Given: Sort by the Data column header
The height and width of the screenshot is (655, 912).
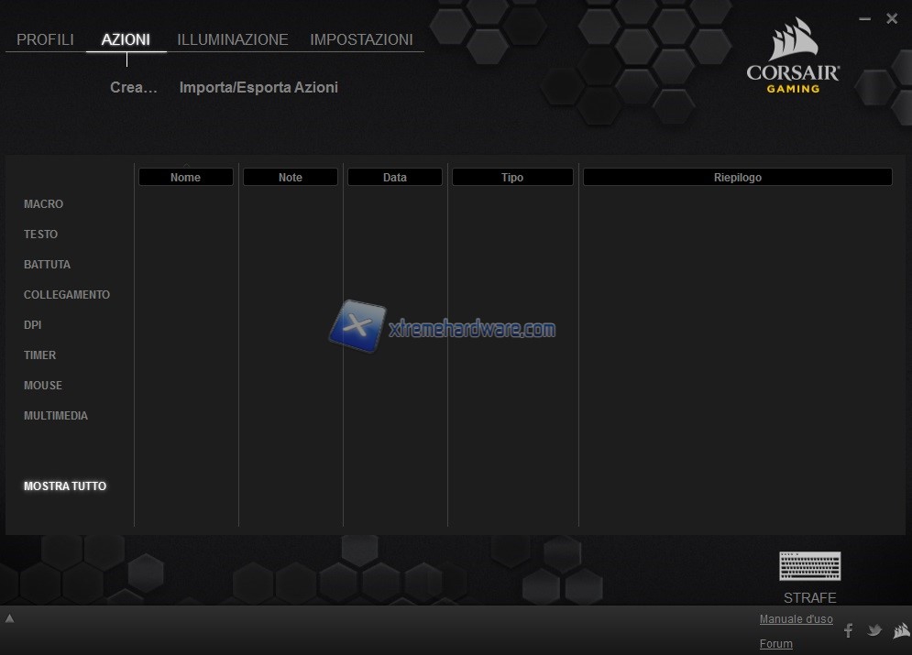Looking at the screenshot, I should click(394, 178).
